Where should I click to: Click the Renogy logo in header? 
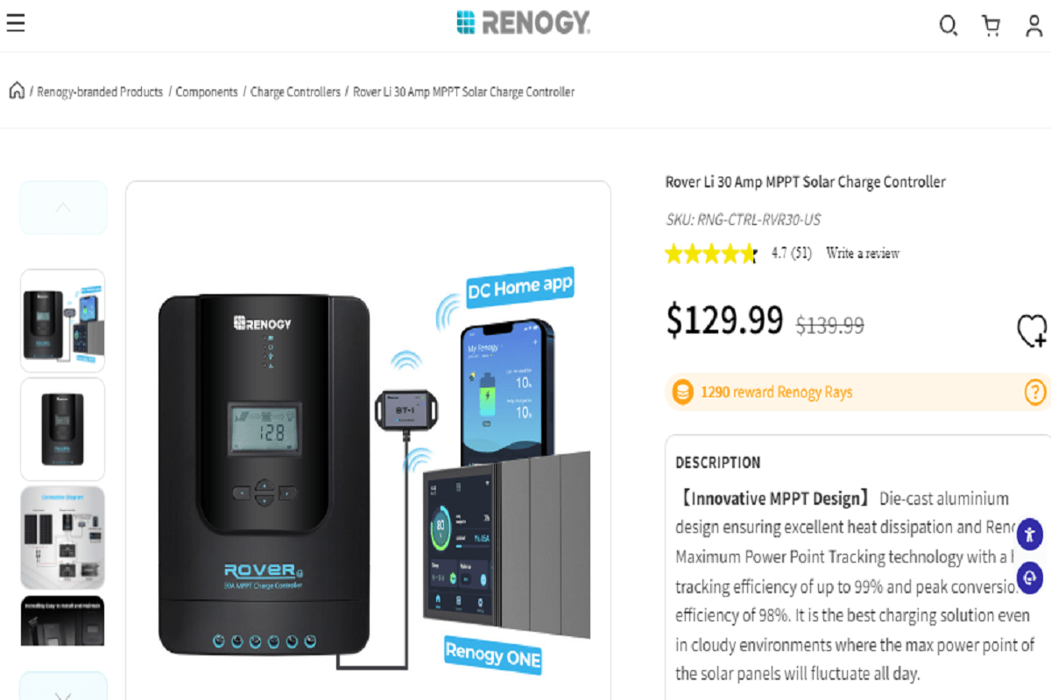pos(524,23)
